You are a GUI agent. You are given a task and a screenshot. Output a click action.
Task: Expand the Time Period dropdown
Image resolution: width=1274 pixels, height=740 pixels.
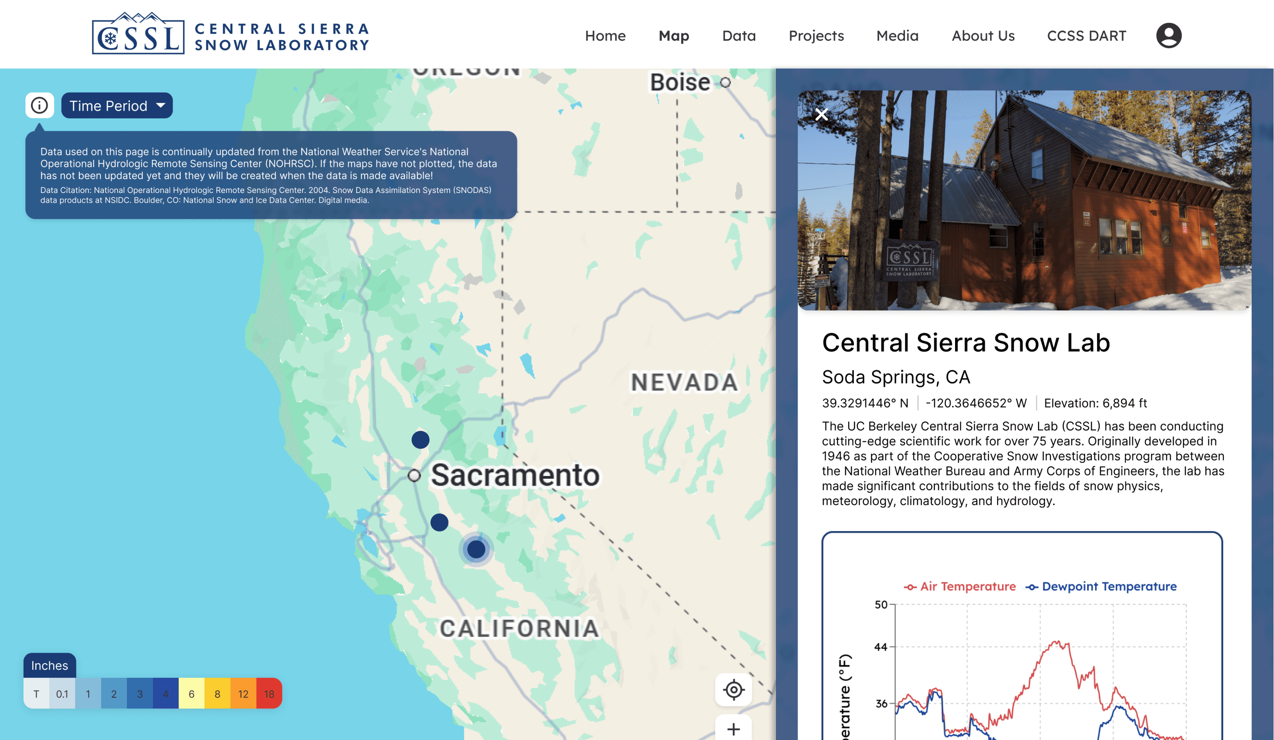click(x=117, y=106)
